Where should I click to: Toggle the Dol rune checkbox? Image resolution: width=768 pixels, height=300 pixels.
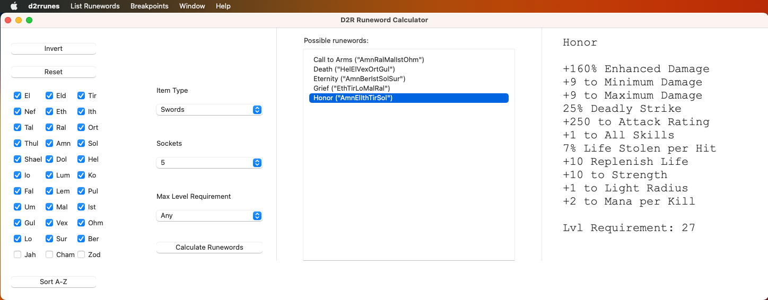(x=49, y=160)
